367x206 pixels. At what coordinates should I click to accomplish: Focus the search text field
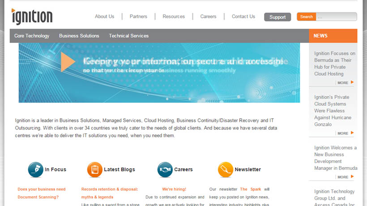pos(336,17)
